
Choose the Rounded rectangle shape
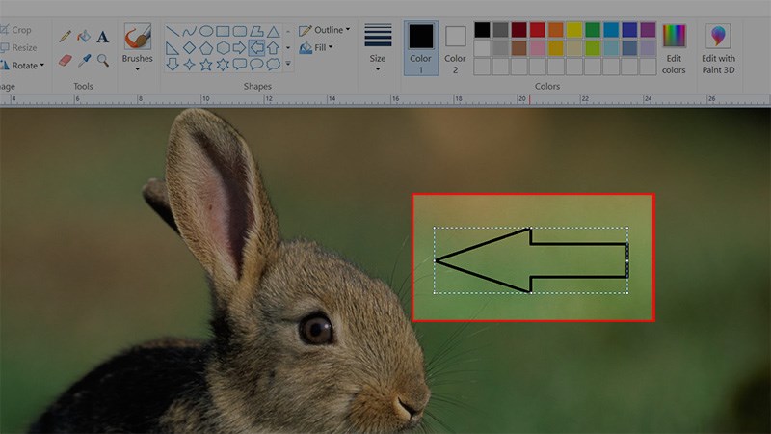tap(239, 32)
